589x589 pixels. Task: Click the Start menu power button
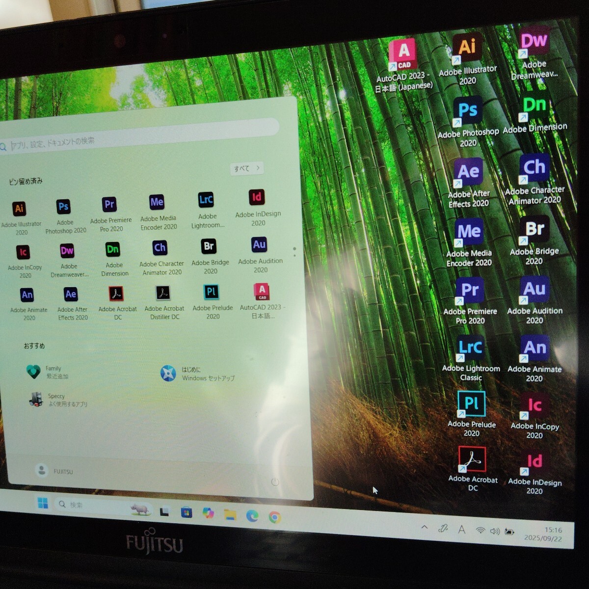[275, 482]
